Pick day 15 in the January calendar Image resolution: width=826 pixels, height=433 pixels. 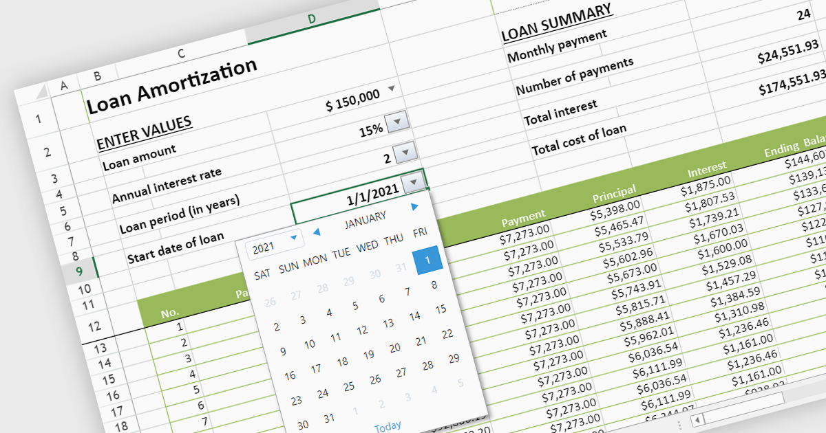click(441, 309)
